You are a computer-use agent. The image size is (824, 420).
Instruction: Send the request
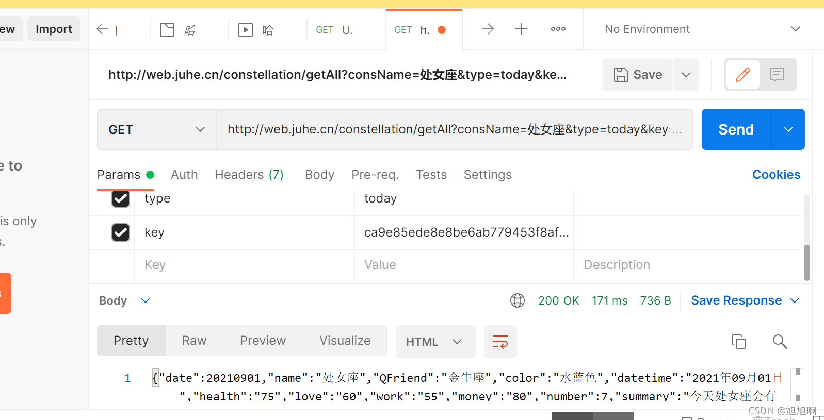[x=736, y=129]
